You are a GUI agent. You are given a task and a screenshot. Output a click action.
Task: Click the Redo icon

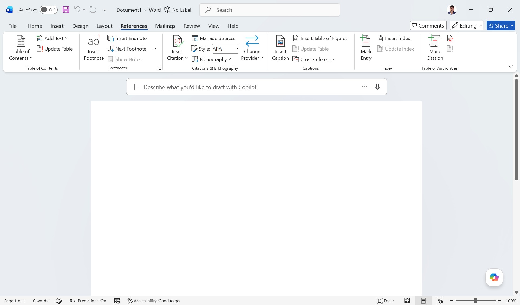point(93,10)
